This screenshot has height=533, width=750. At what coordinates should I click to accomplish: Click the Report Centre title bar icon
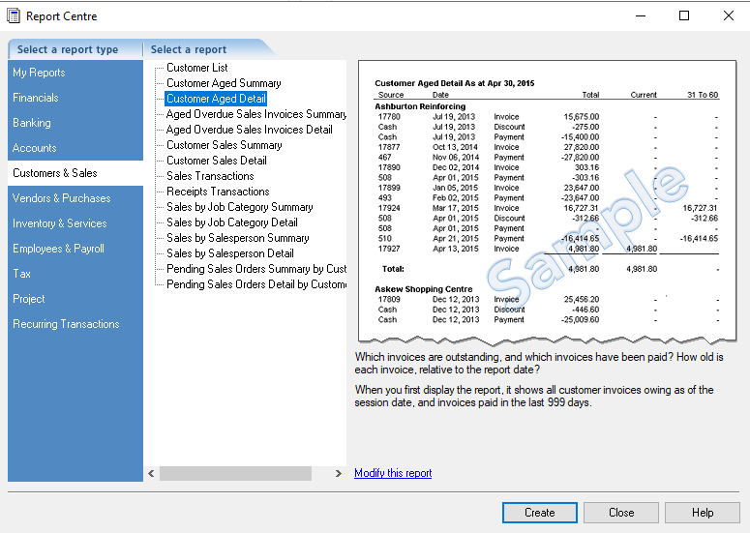pos(14,15)
